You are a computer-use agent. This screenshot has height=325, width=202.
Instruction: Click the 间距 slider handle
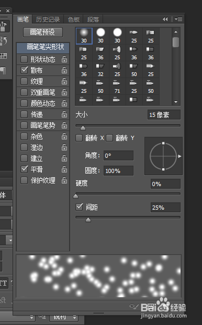click(88, 220)
